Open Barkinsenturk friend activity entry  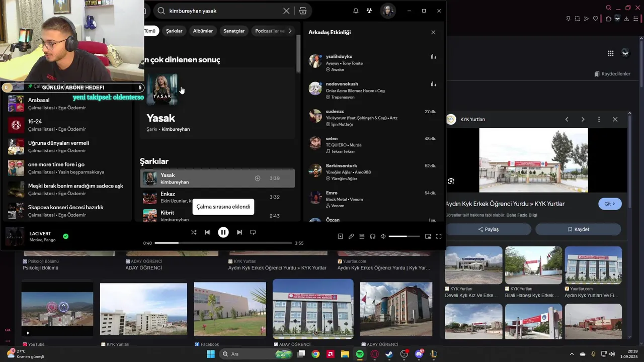372,171
